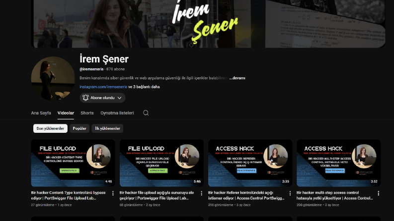Open options menu for Referer kontrolündeki video
Viewport: 394px width, 221px height.
290,193
